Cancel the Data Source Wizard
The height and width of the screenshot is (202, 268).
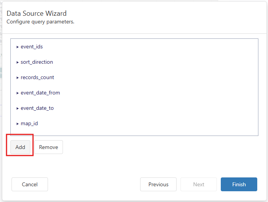click(30, 184)
